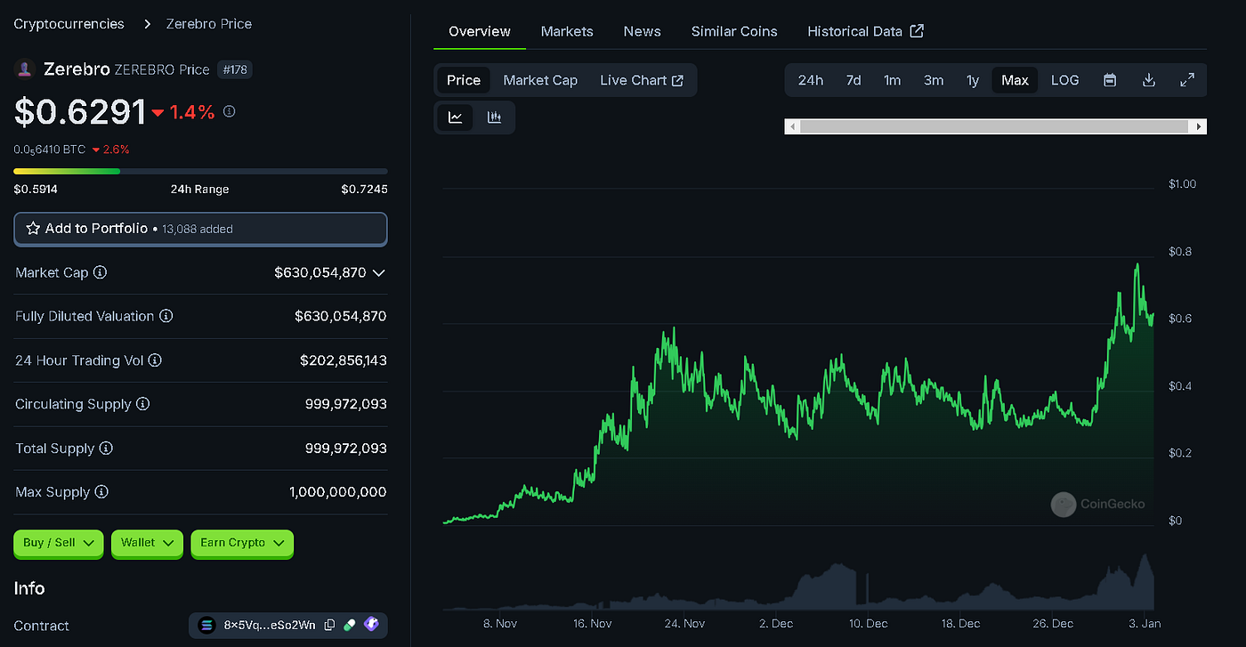Image resolution: width=1246 pixels, height=647 pixels.
Task: Select the 24h time range
Action: pyautogui.click(x=810, y=80)
